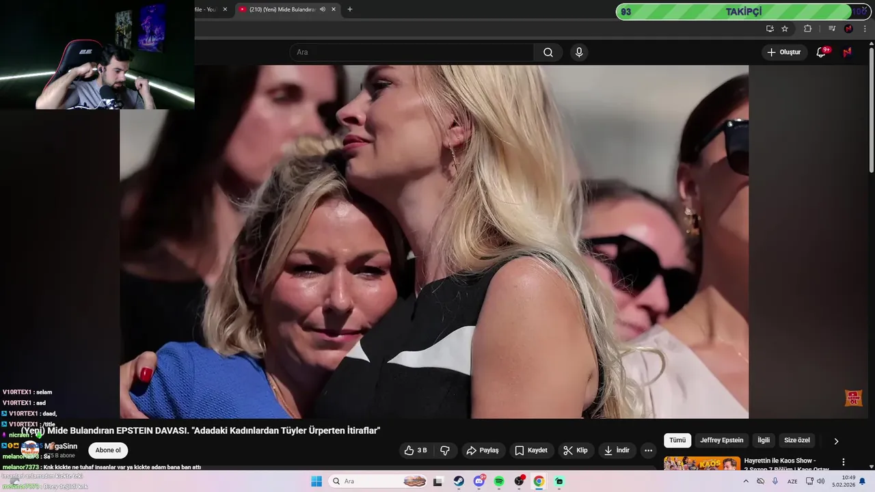Open YouTube notifications bell
The width and height of the screenshot is (875, 492).
(822, 53)
